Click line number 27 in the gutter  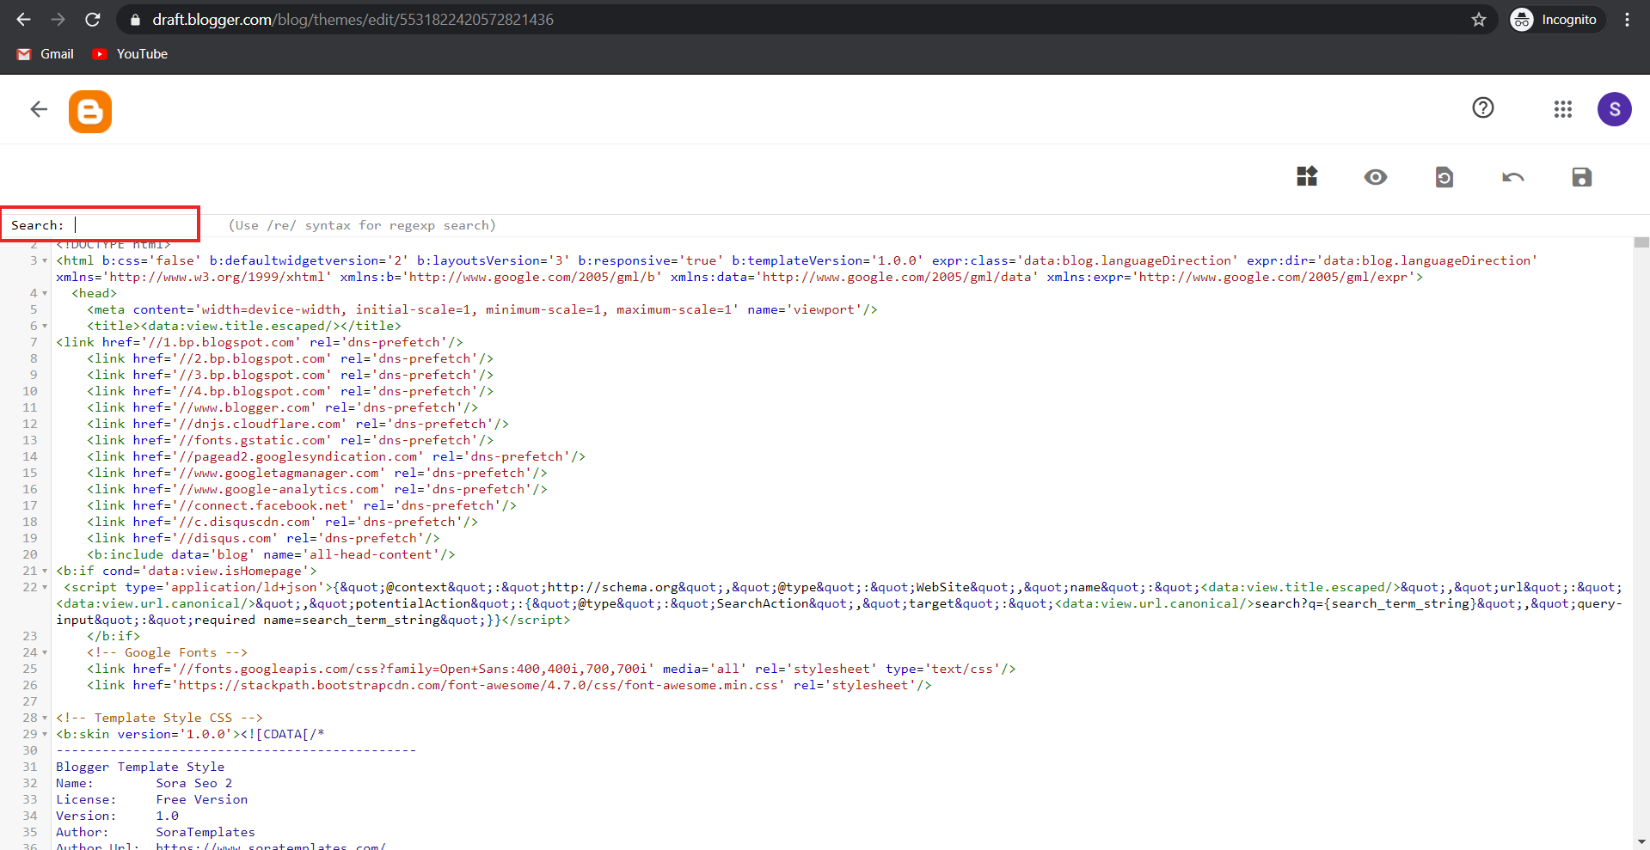point(30,701)
